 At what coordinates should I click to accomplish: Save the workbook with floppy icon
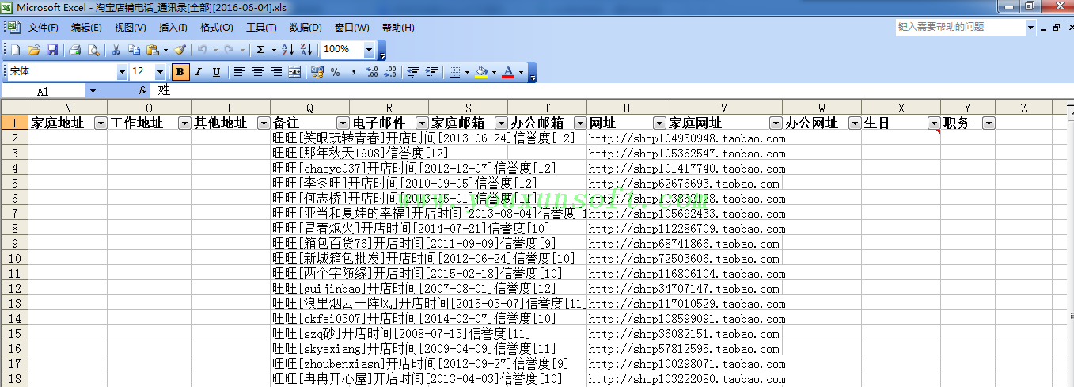[x=52, y=50]
